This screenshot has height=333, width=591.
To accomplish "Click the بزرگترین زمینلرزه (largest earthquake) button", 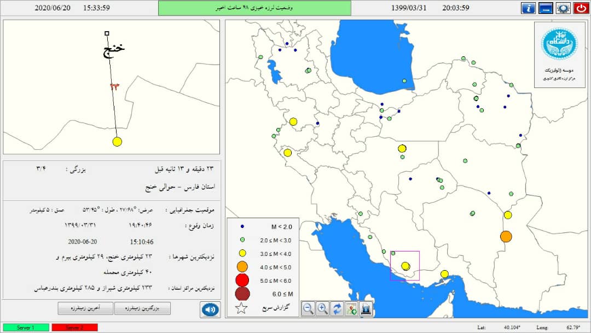I will pos(142,308).
